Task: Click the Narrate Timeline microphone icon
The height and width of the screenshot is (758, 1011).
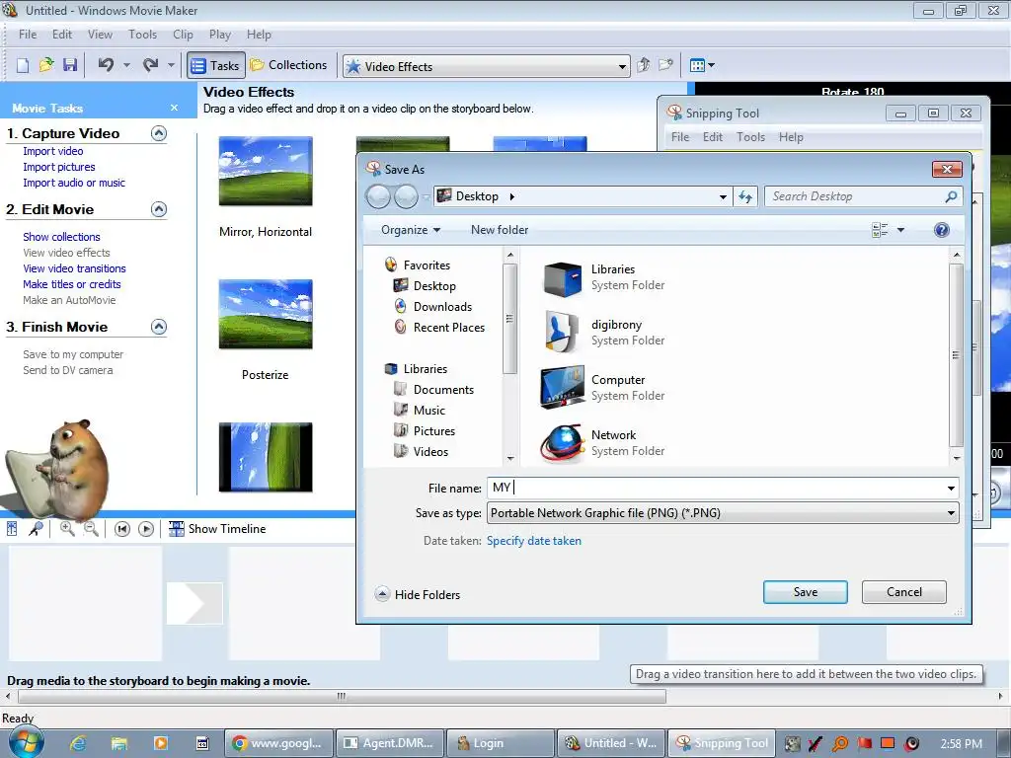Action: [36, 529]
